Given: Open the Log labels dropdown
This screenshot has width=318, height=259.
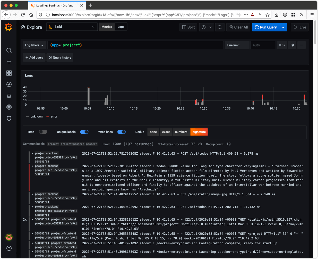Looking at the screenshot, I should (x=35, y=45).
